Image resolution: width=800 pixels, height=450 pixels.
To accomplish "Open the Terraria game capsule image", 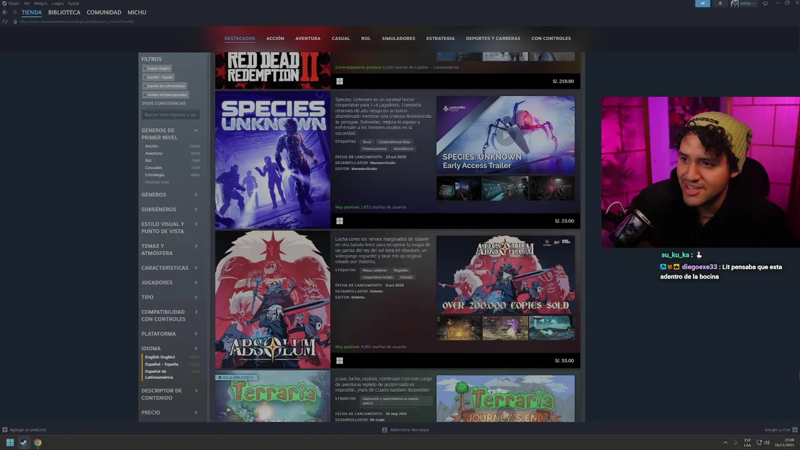I will [272, 397].
